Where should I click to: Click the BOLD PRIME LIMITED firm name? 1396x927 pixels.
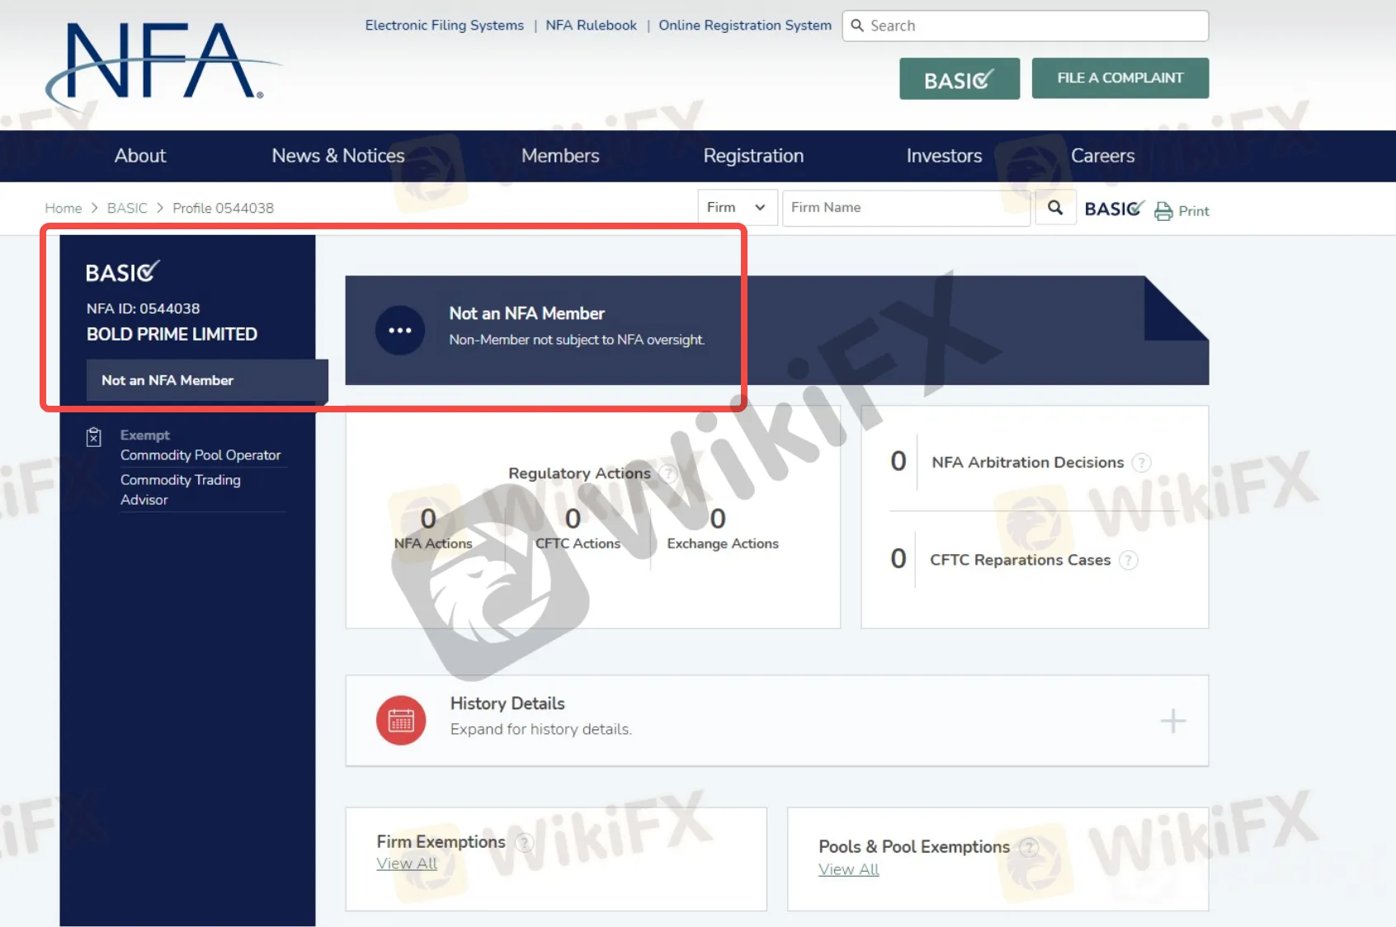pos(172,334)
